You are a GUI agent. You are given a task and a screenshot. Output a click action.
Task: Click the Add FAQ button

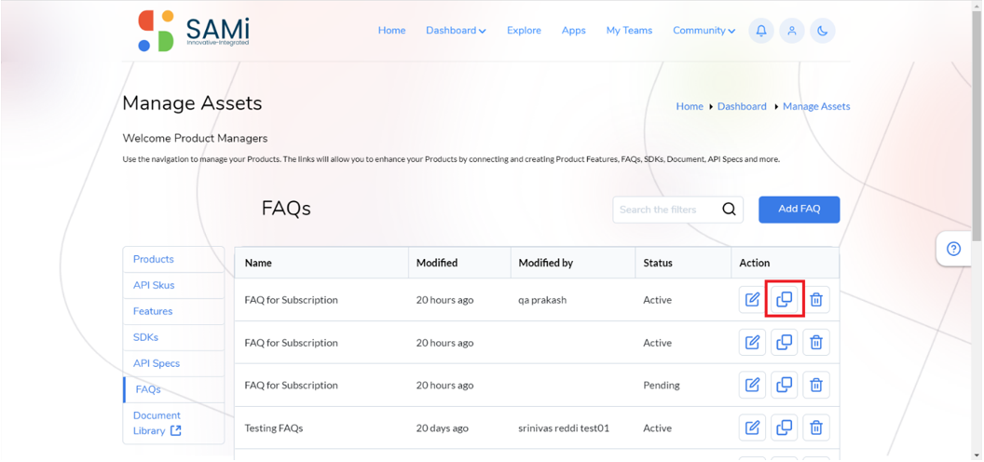pos(799,210)
